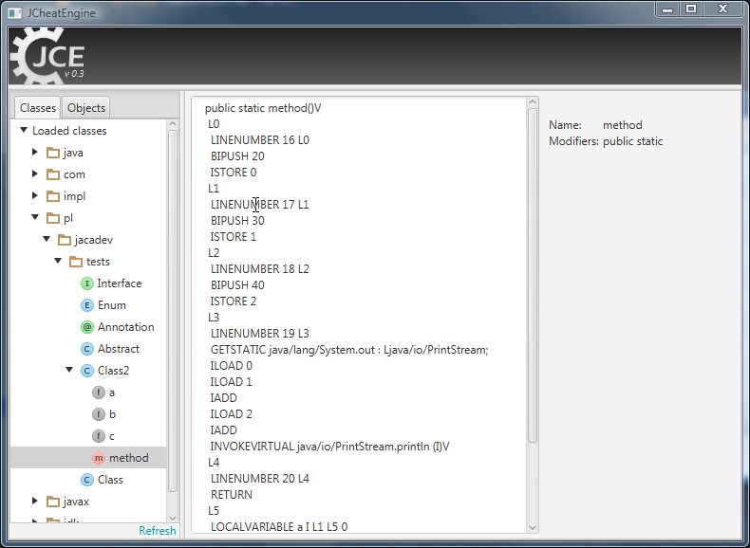Click the class tree scrollbar thumb
This screenshot has height=548, width=750.
pyautogui.click(x=173, y=311)
